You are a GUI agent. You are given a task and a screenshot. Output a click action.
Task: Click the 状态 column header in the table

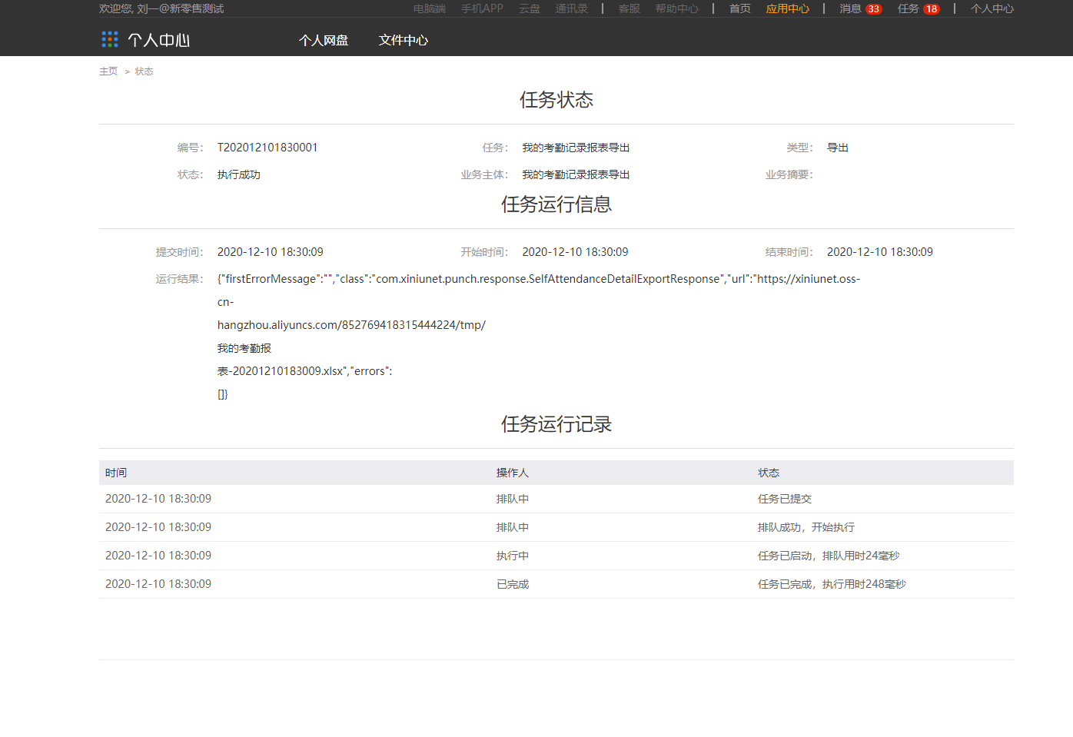(769, 473)
